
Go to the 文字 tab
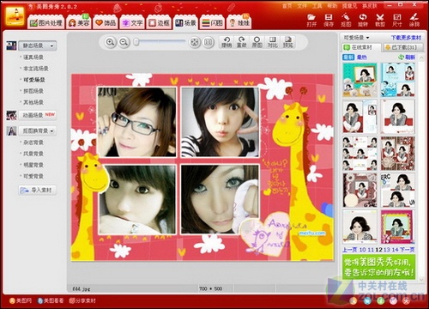coord(132,23)
